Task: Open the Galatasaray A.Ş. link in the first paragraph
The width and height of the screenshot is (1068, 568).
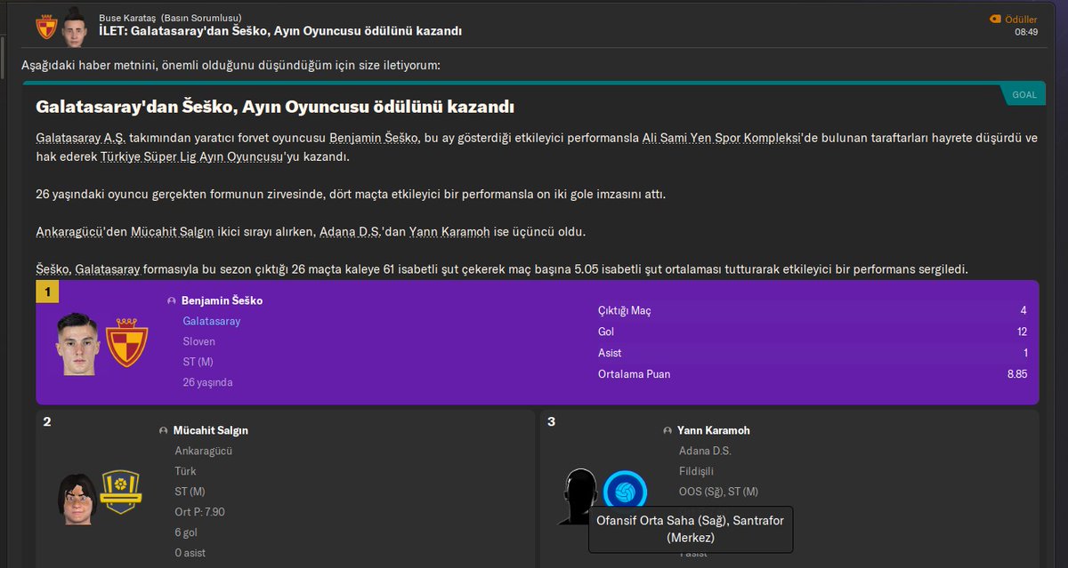Action: (81, 139)
